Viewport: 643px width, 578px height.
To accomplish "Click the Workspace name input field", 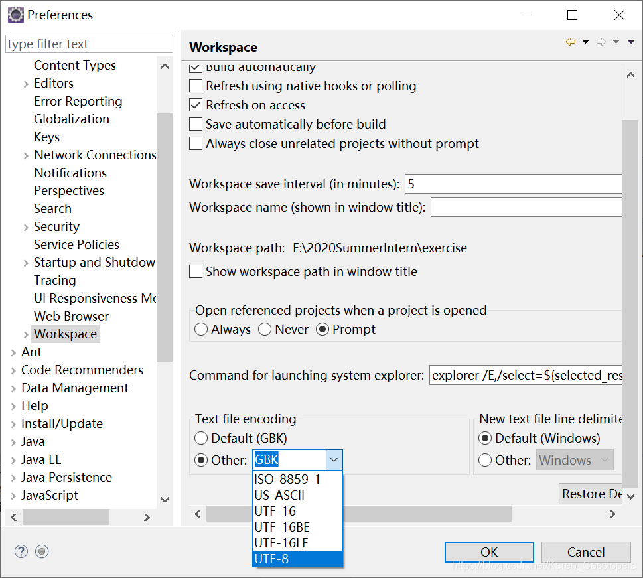I will click(x=526, y=207).
